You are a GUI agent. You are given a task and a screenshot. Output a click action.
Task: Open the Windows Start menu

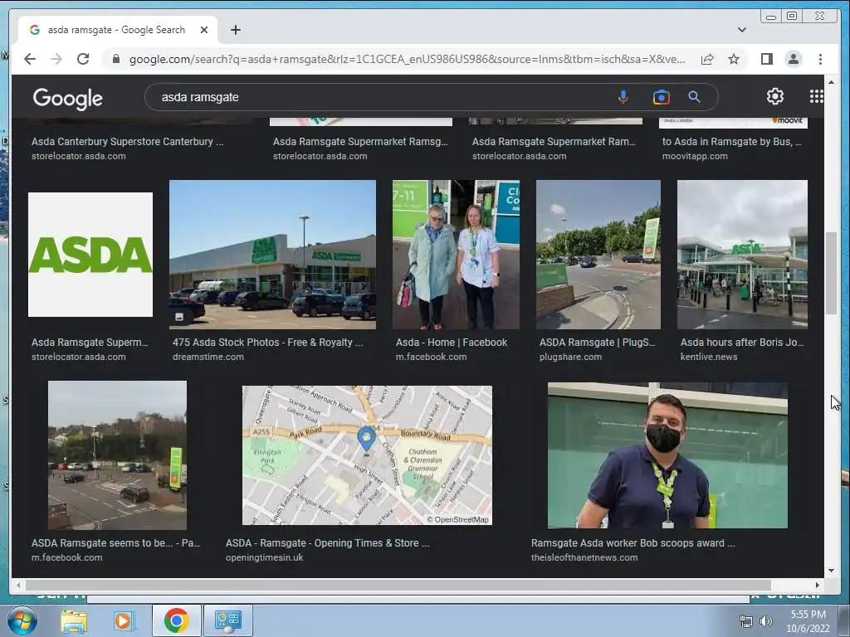tap(22, 620)
